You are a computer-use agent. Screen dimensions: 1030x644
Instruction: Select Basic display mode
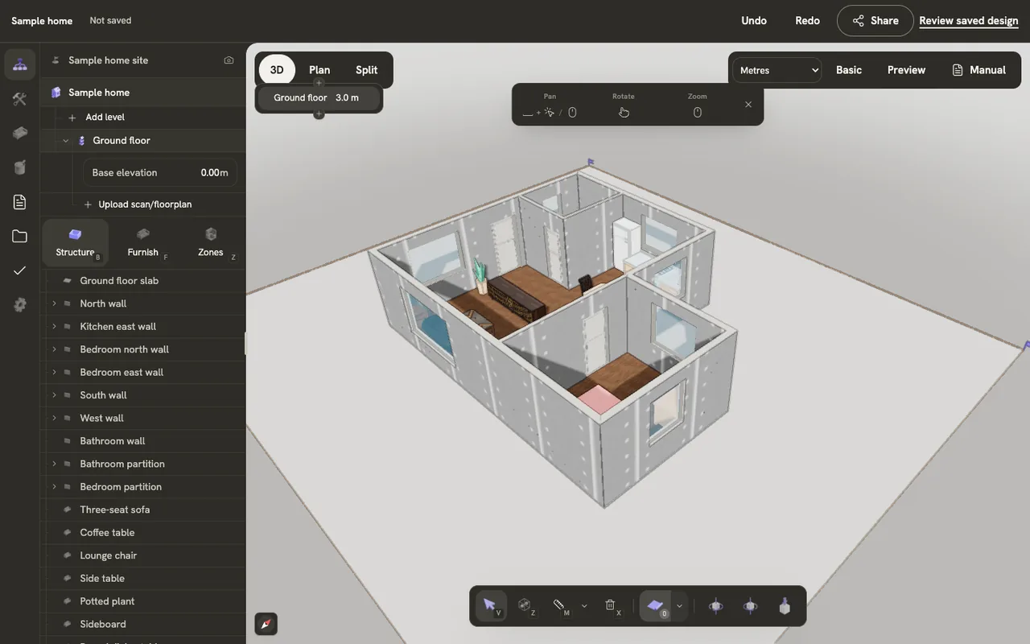pyautogui.click(x=849, y=70)
